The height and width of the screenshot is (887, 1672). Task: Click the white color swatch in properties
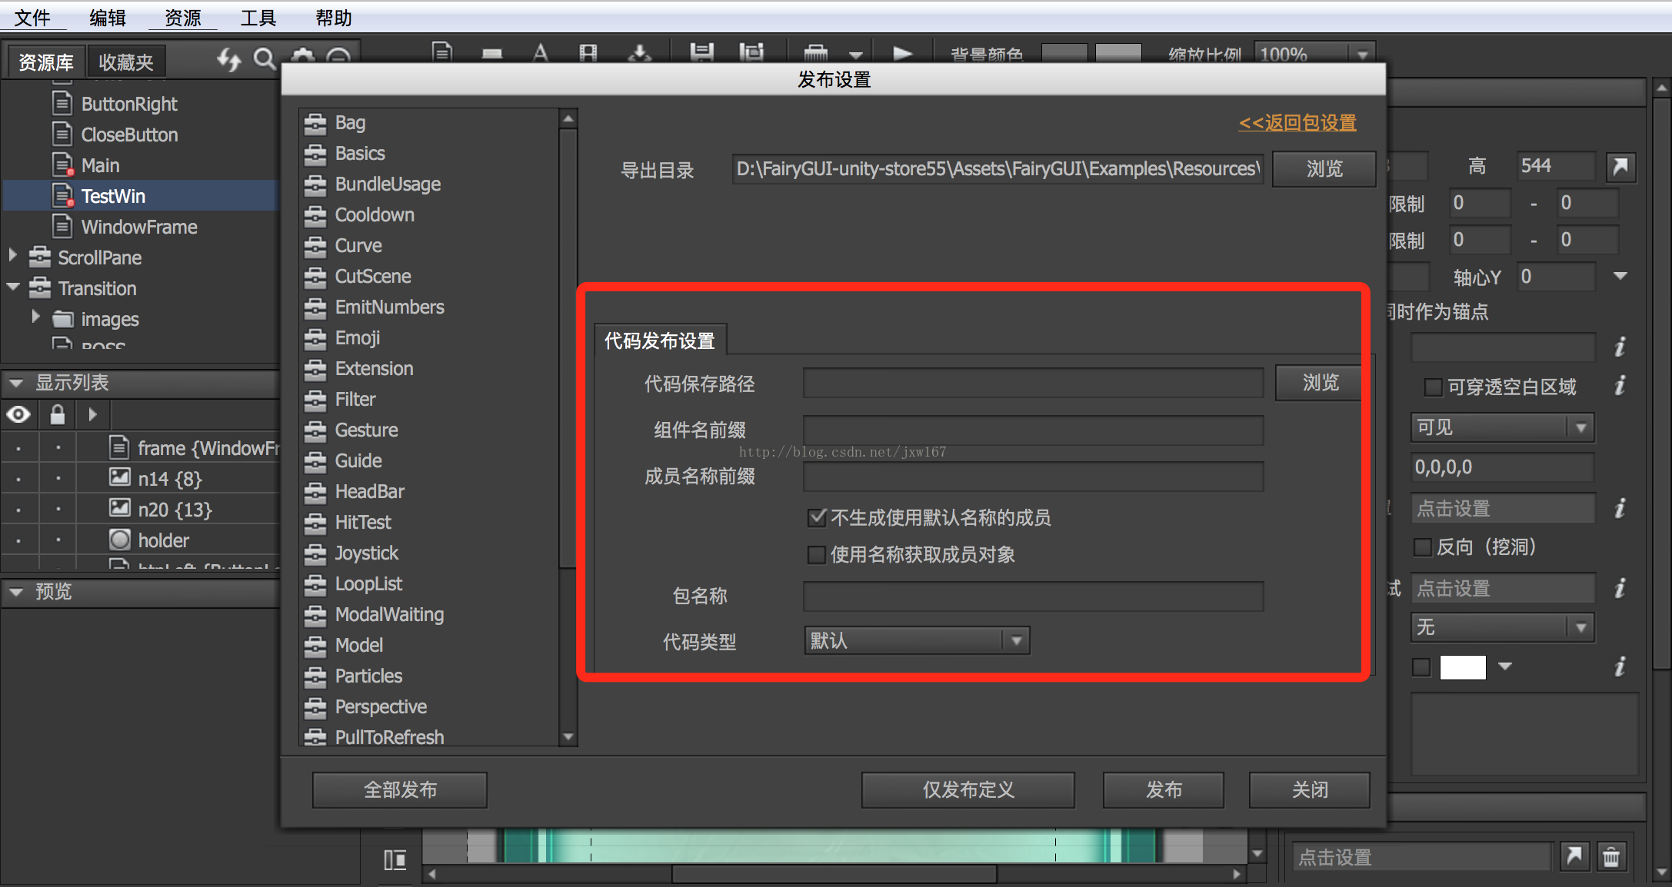pyautogui.click(x=1462, y=666)
